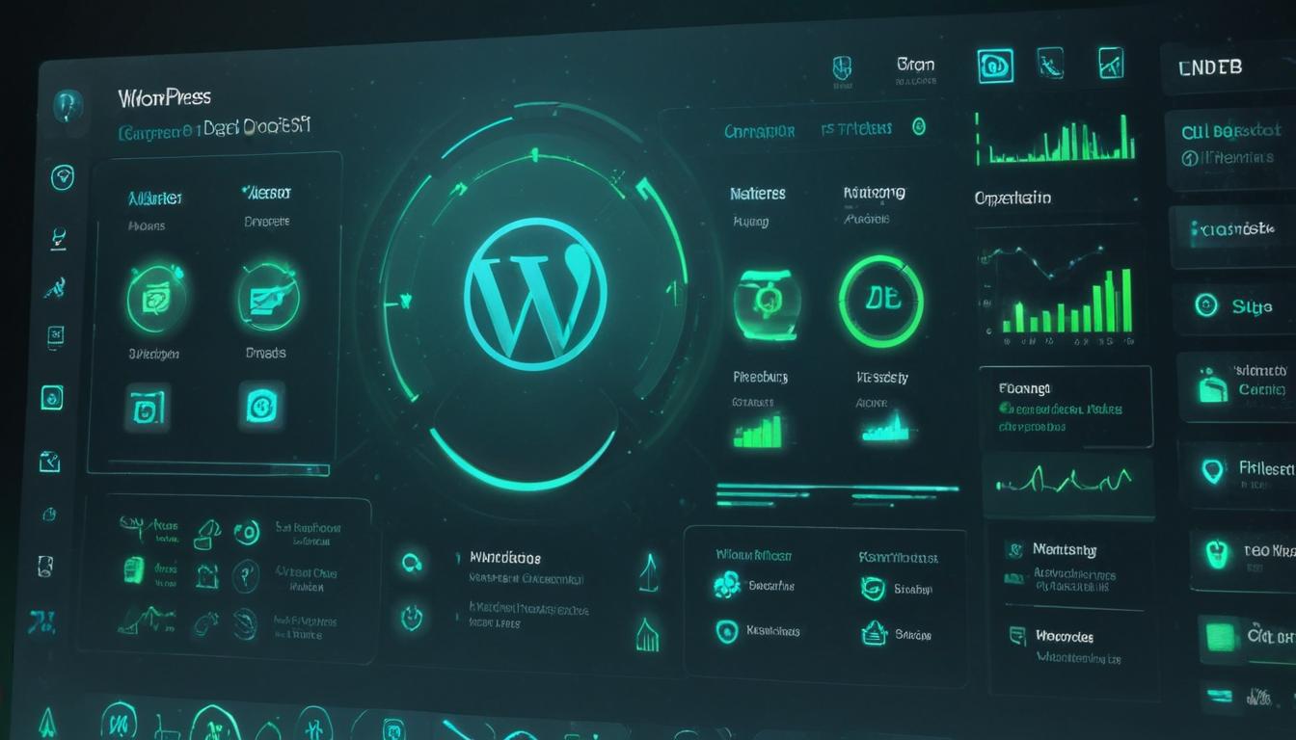1296x740 pixels.
Task: Switch to the Matieres tab
Action: pos(758,193)
